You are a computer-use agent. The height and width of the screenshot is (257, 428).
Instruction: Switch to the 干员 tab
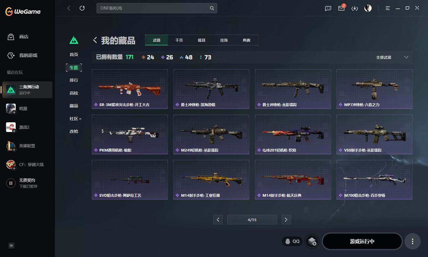179,40
